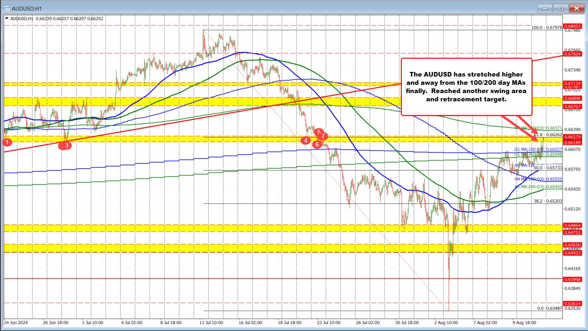588x331 pixels.
Task: Select circled marker 1 on the left edge
Action: pos(6,143)
